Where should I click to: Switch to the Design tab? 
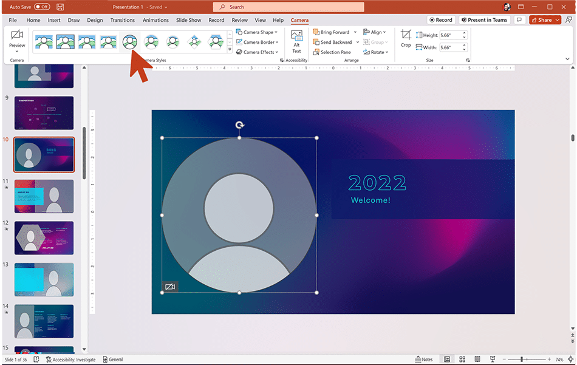95,20
